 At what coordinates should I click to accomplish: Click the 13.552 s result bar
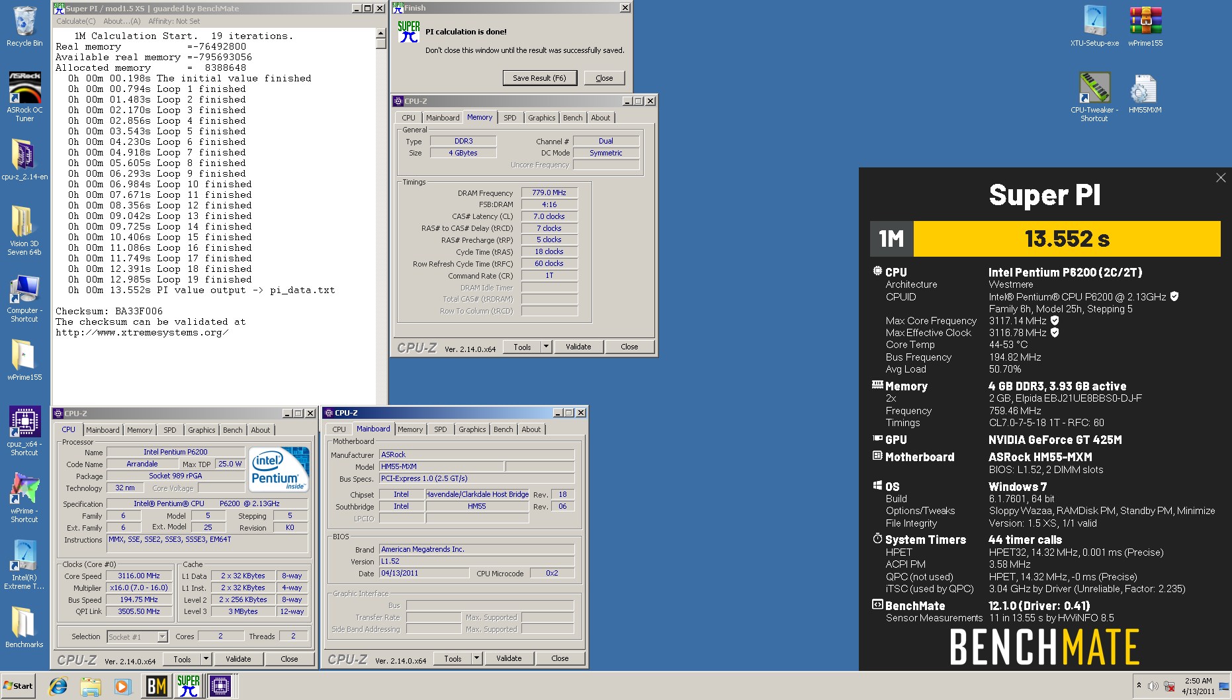[1067, 239]
